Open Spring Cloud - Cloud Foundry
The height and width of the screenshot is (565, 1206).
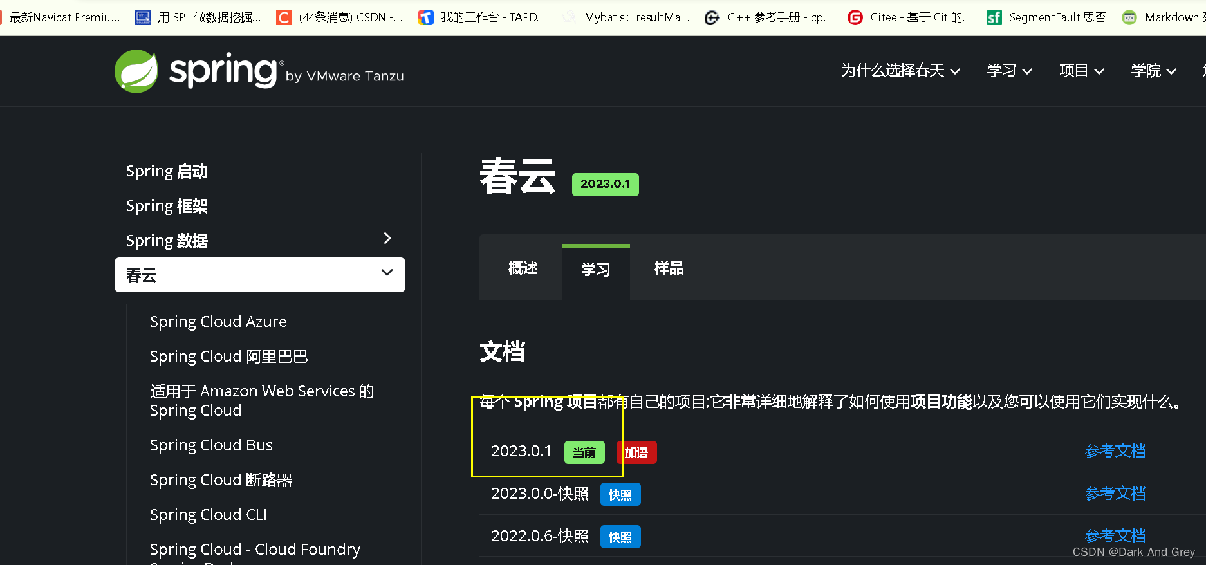(x=255, y=550)
